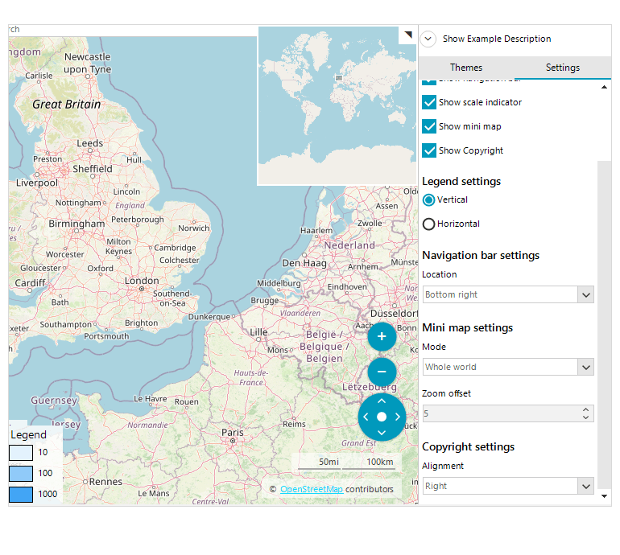Switch to the Settings tab

point(562,68)
